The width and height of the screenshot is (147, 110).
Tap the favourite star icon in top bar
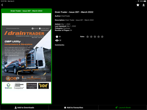pos(138,5)
